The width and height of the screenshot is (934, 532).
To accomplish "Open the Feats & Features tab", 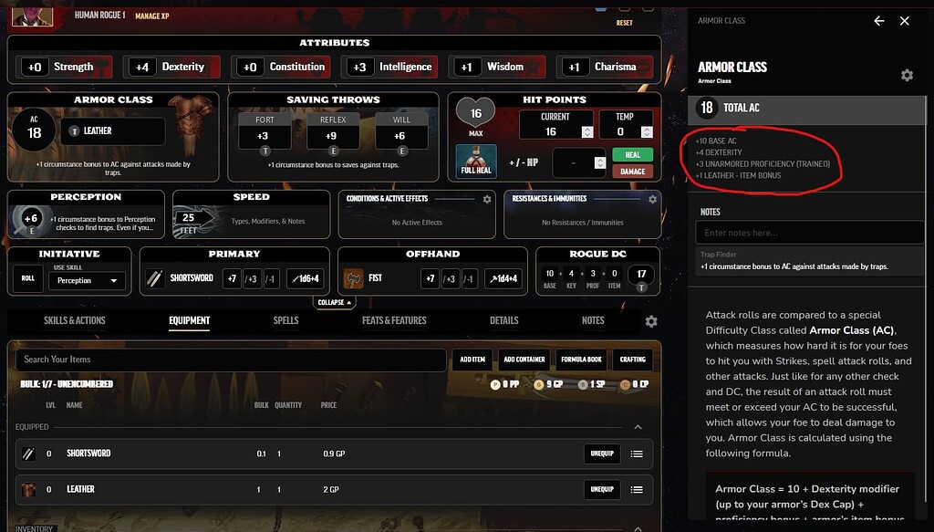I will tap(394, 320).
